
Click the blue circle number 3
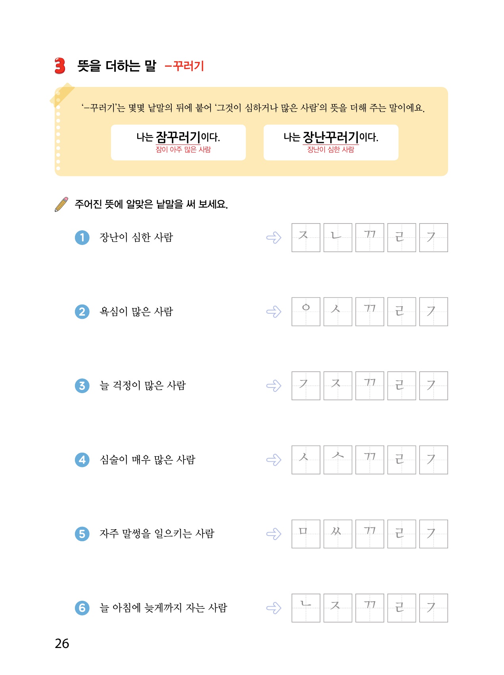click(82, 386)
